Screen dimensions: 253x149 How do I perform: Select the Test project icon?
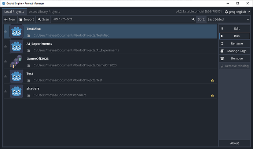pos(16,76)
